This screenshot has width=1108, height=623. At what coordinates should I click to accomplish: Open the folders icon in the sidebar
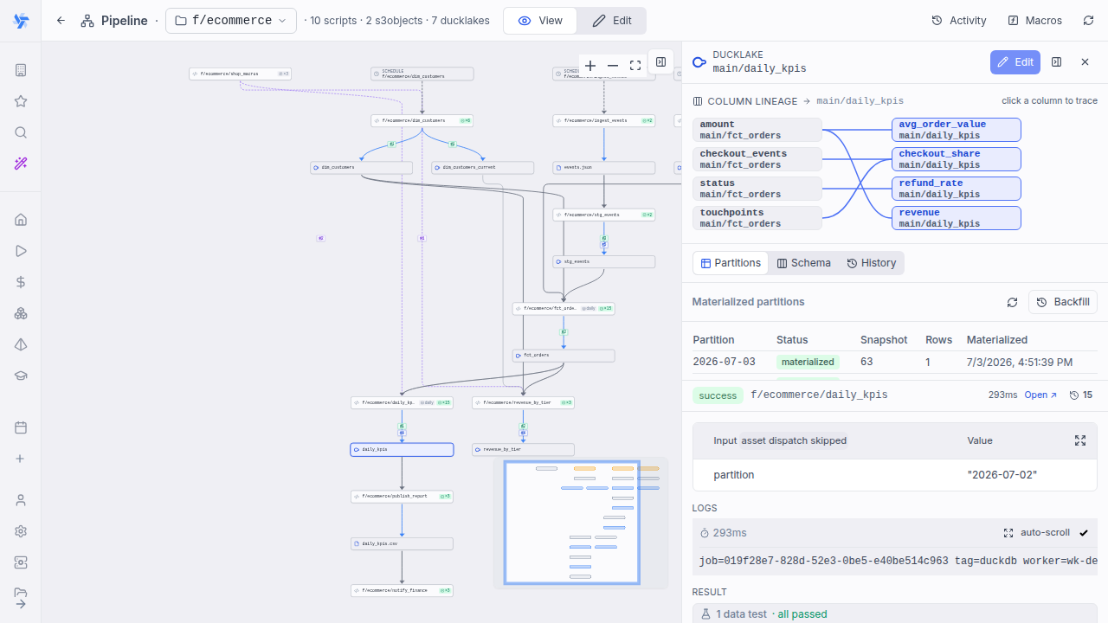[x=21, y=593]
